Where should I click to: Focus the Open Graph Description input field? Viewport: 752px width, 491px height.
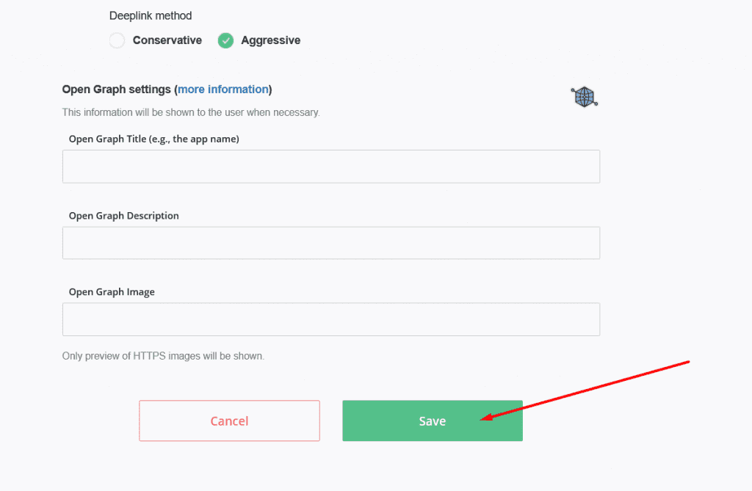click(331, 243)
